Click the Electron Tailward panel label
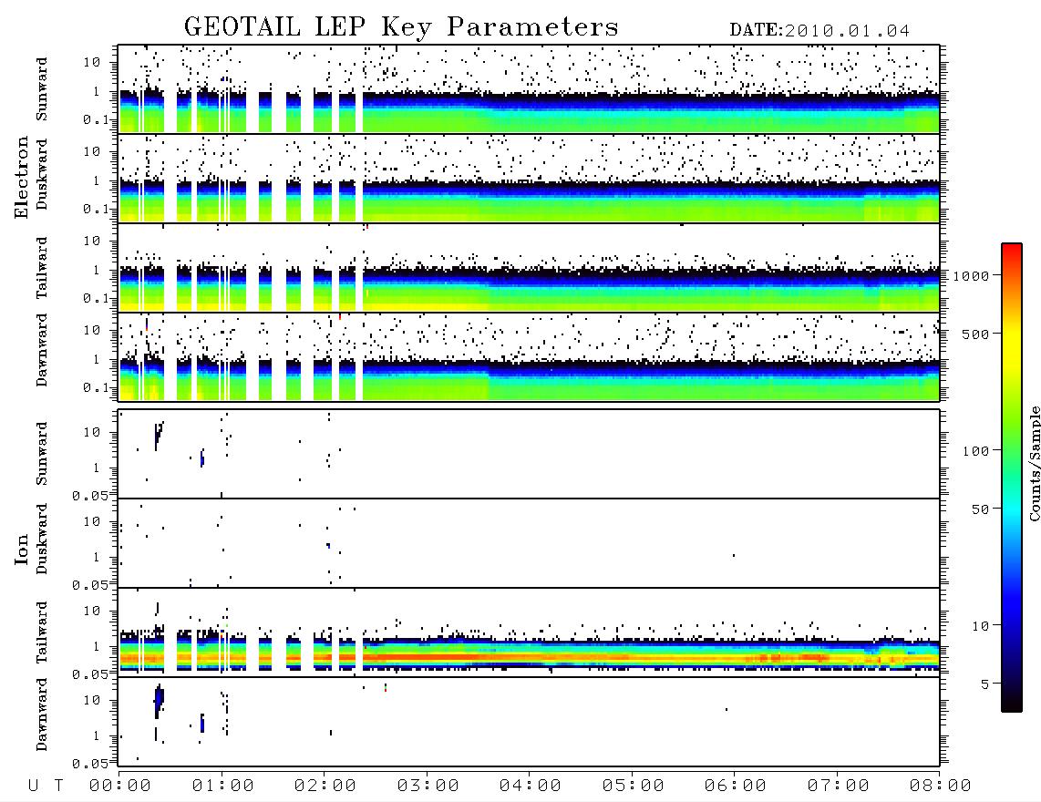 tap(42, 268)
